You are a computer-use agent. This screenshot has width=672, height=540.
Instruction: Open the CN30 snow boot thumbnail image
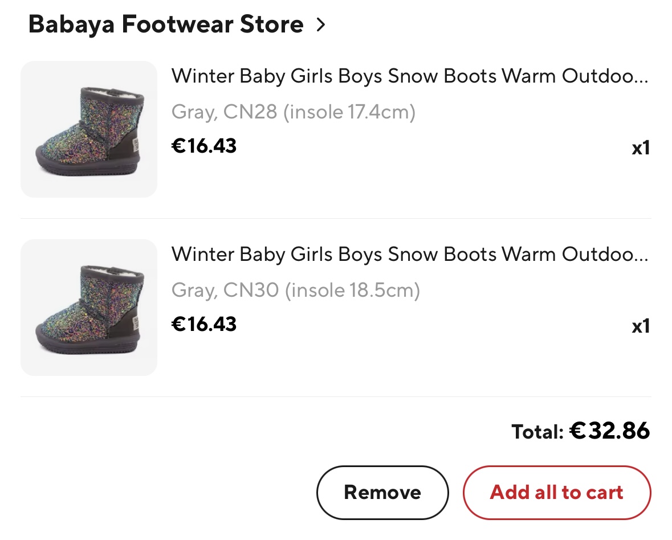point(89,308)
